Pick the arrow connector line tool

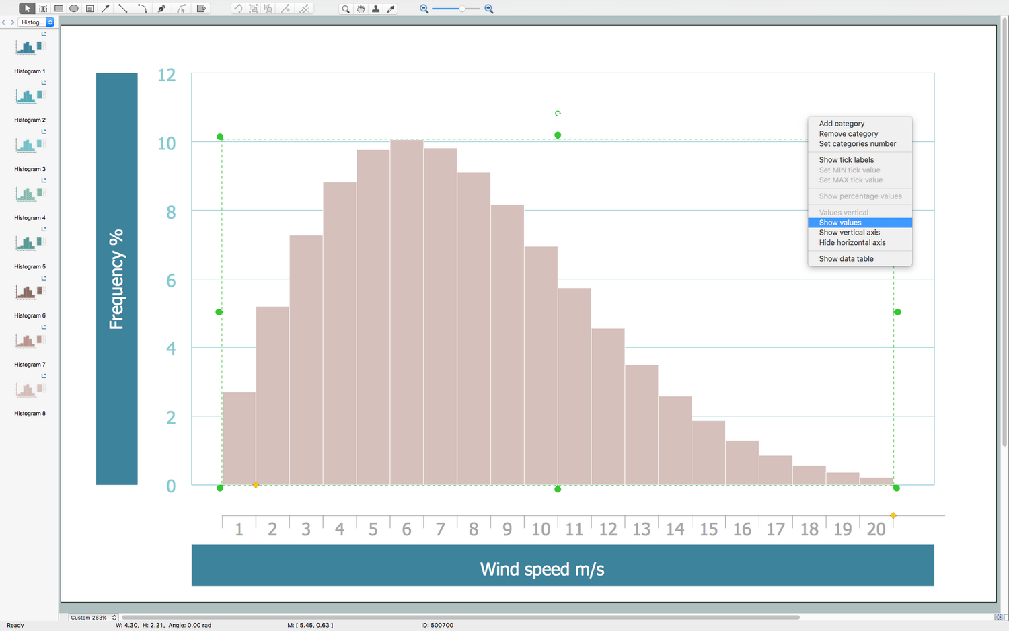[106, 9]
